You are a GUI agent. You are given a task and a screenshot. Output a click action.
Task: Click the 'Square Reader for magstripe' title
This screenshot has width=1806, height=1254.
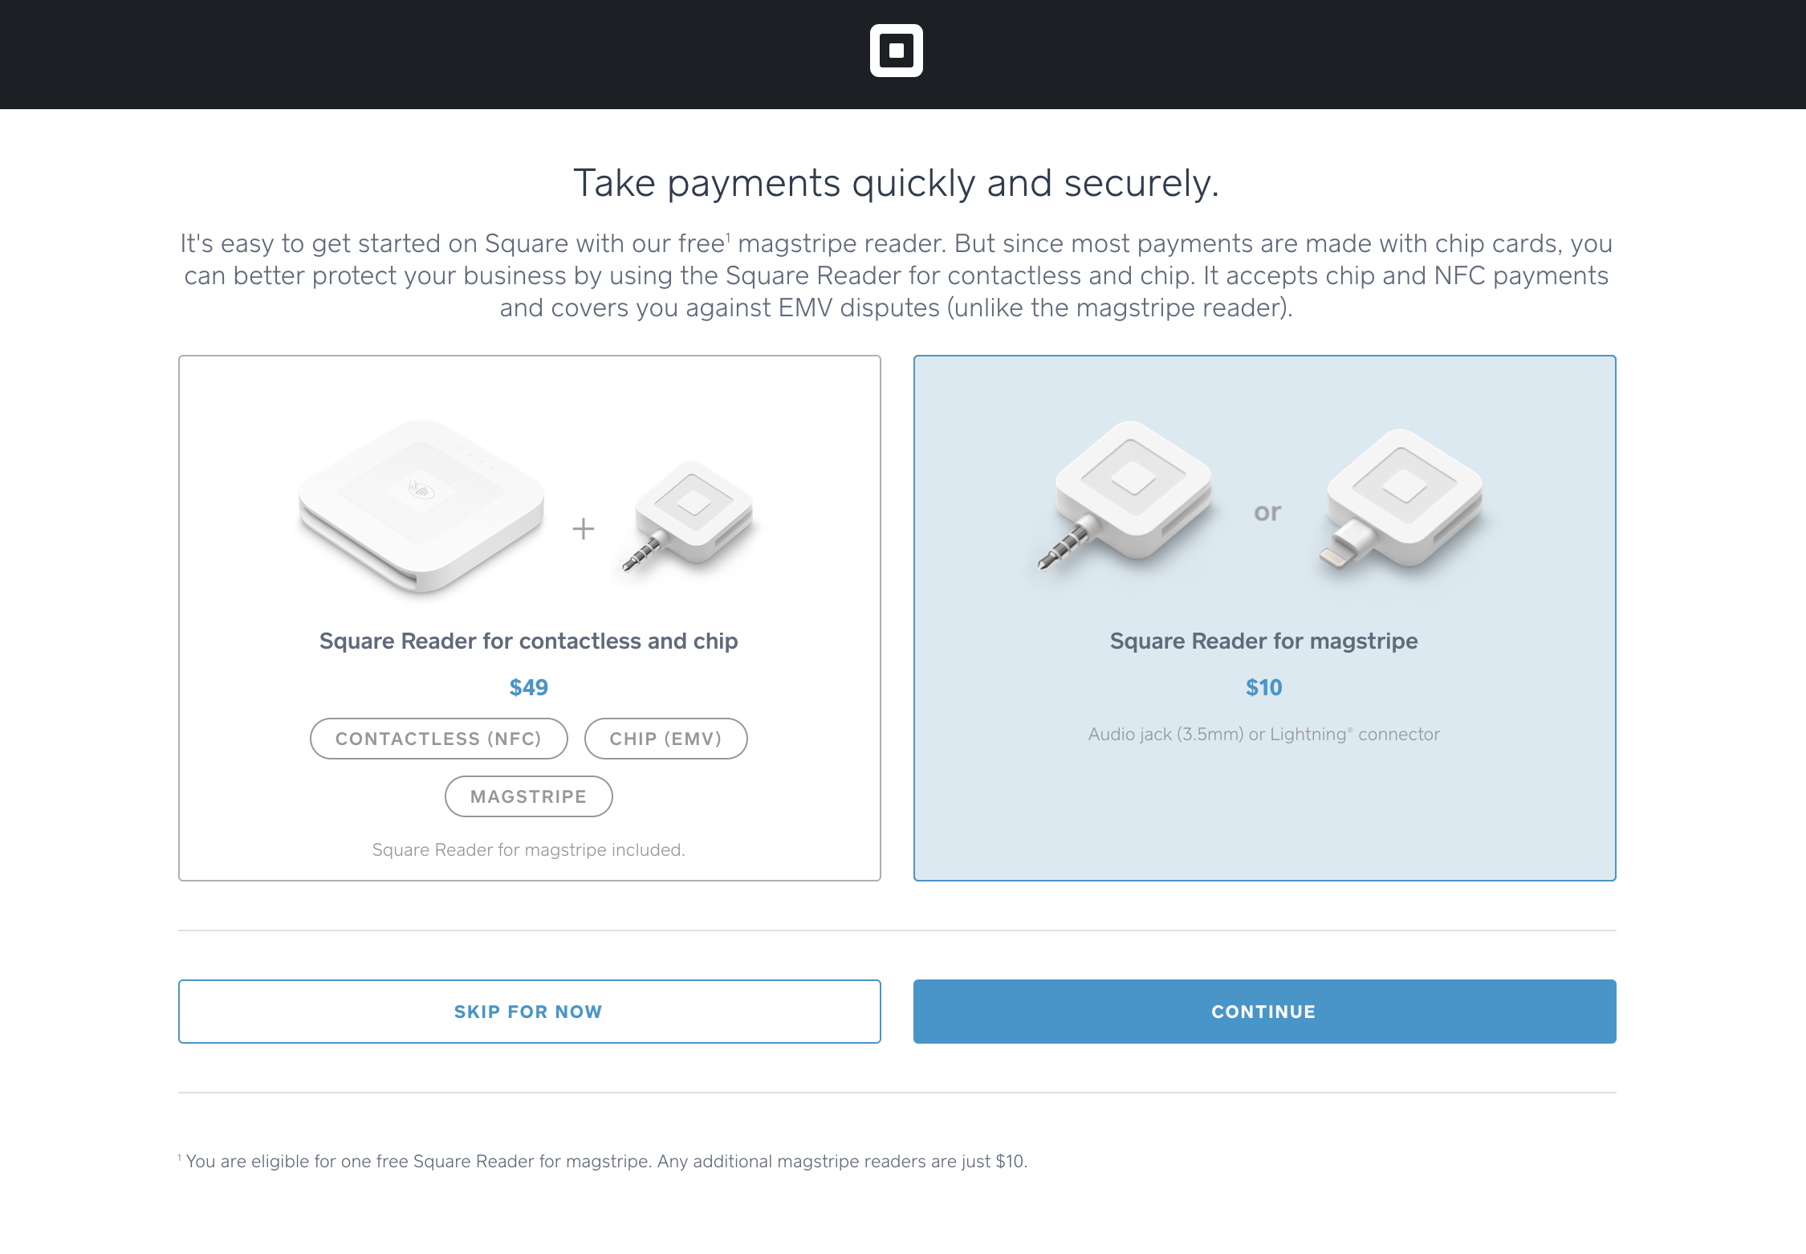point(1263,641)
